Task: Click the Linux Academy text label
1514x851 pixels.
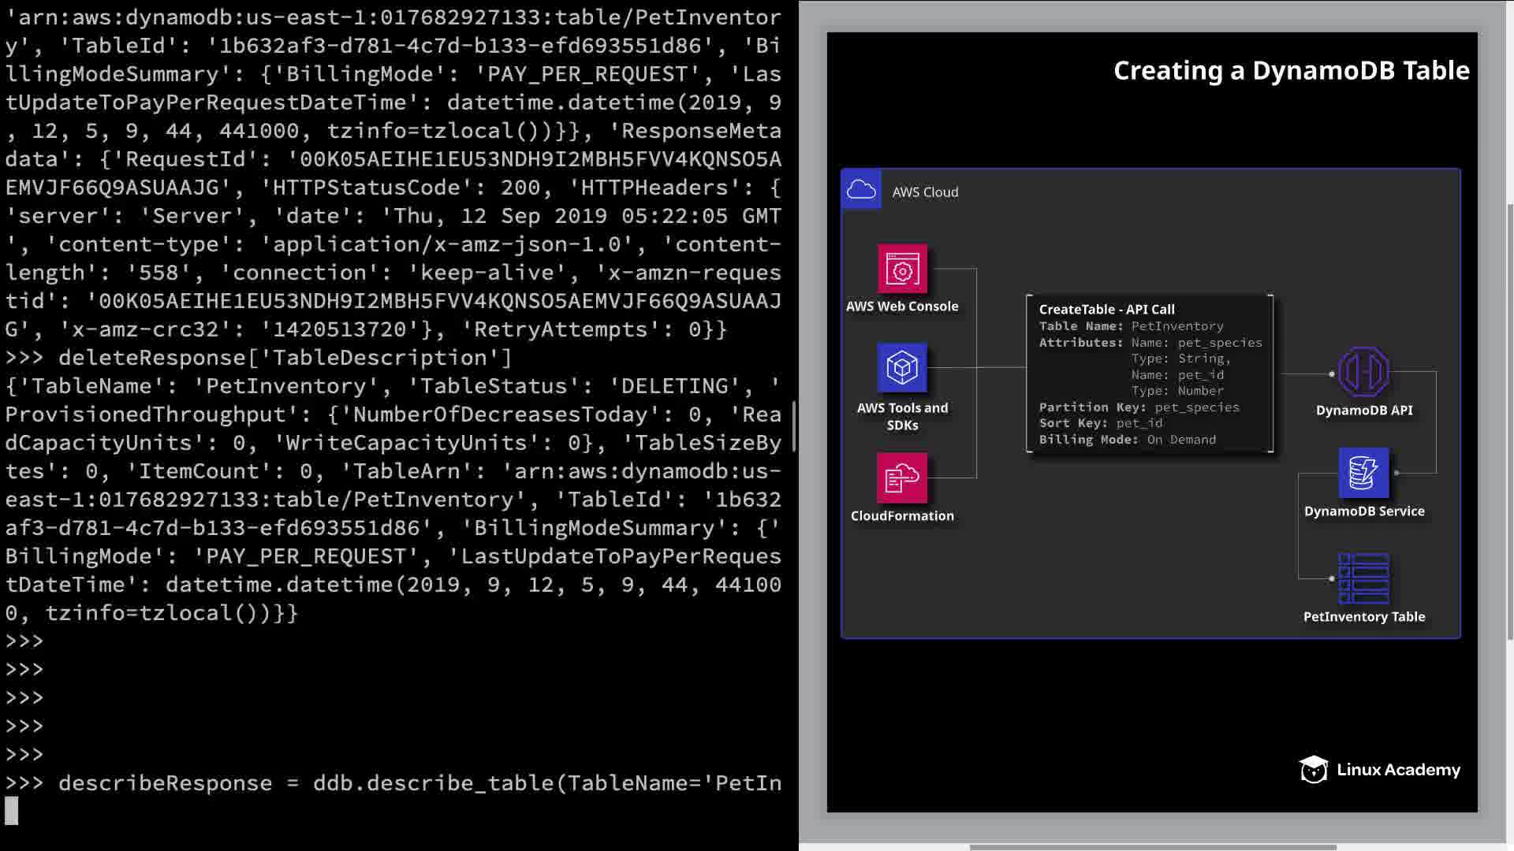Action: point(1398,770)
